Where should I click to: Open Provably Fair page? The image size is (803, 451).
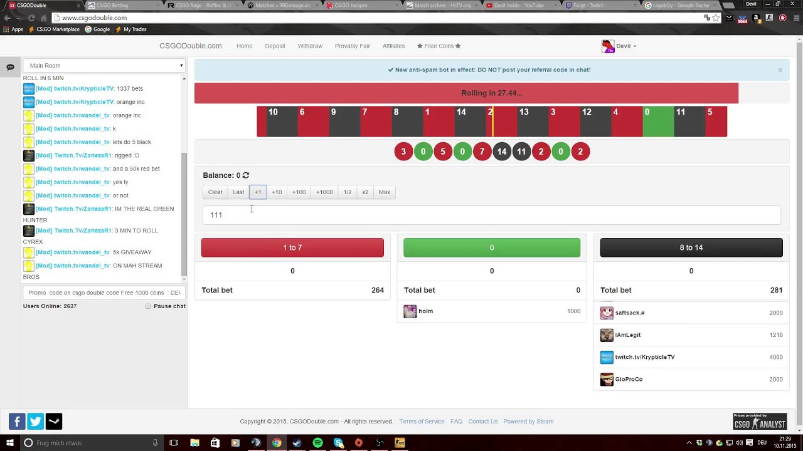click(x=353, y=46)
